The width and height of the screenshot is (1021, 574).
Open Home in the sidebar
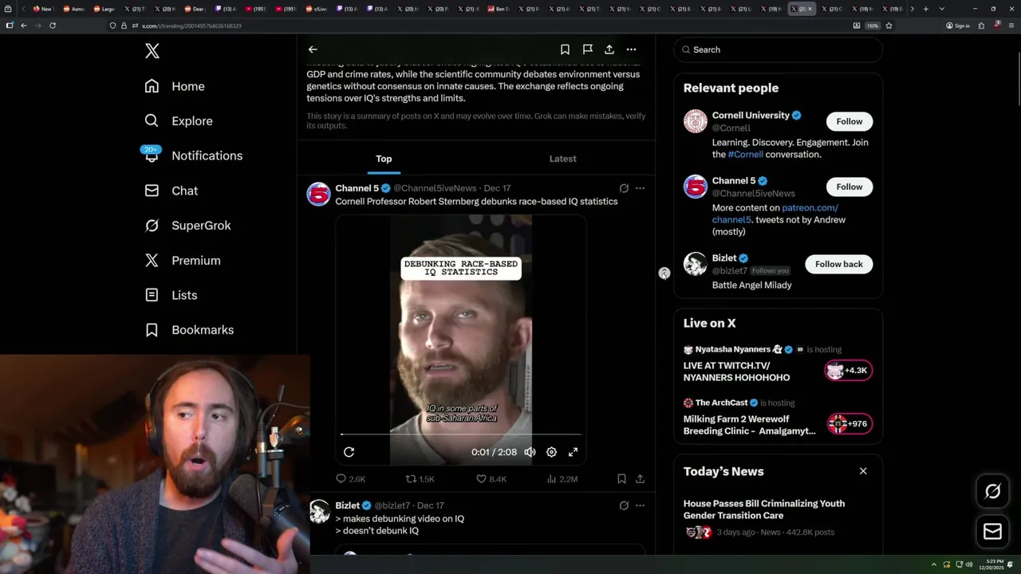[175, 86]
